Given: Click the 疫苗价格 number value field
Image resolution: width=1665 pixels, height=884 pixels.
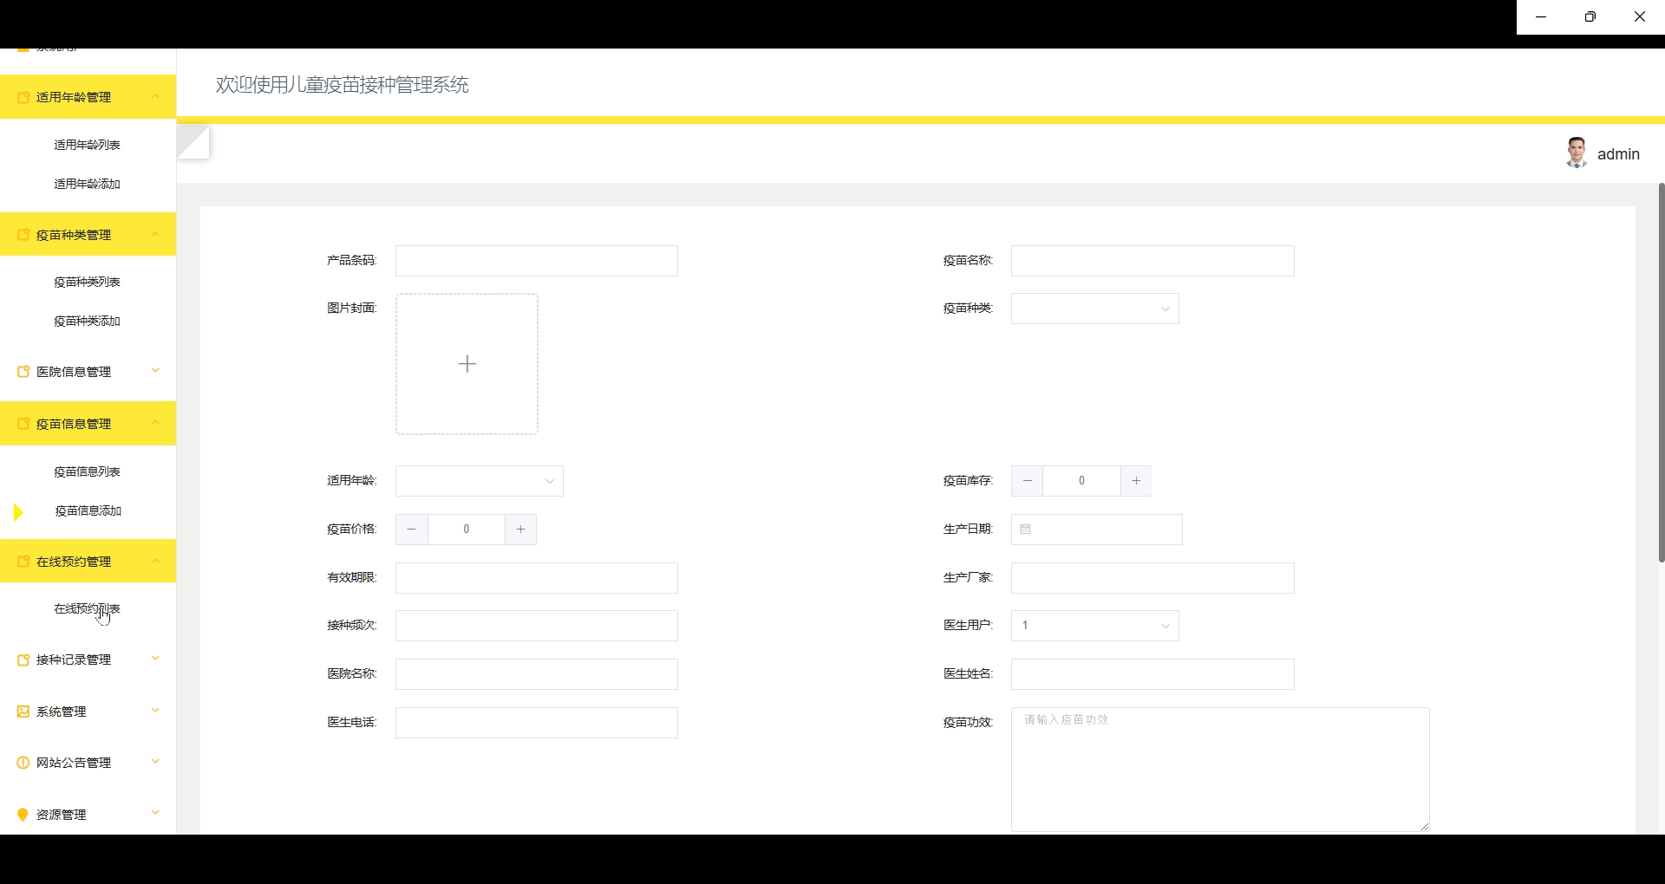Looking at the screenshot, I should tap(466, 530).
